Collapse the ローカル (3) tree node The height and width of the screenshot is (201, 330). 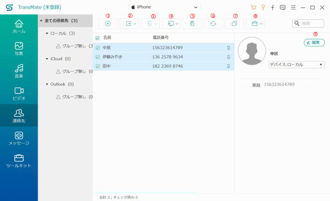click(x=47, y=33)
